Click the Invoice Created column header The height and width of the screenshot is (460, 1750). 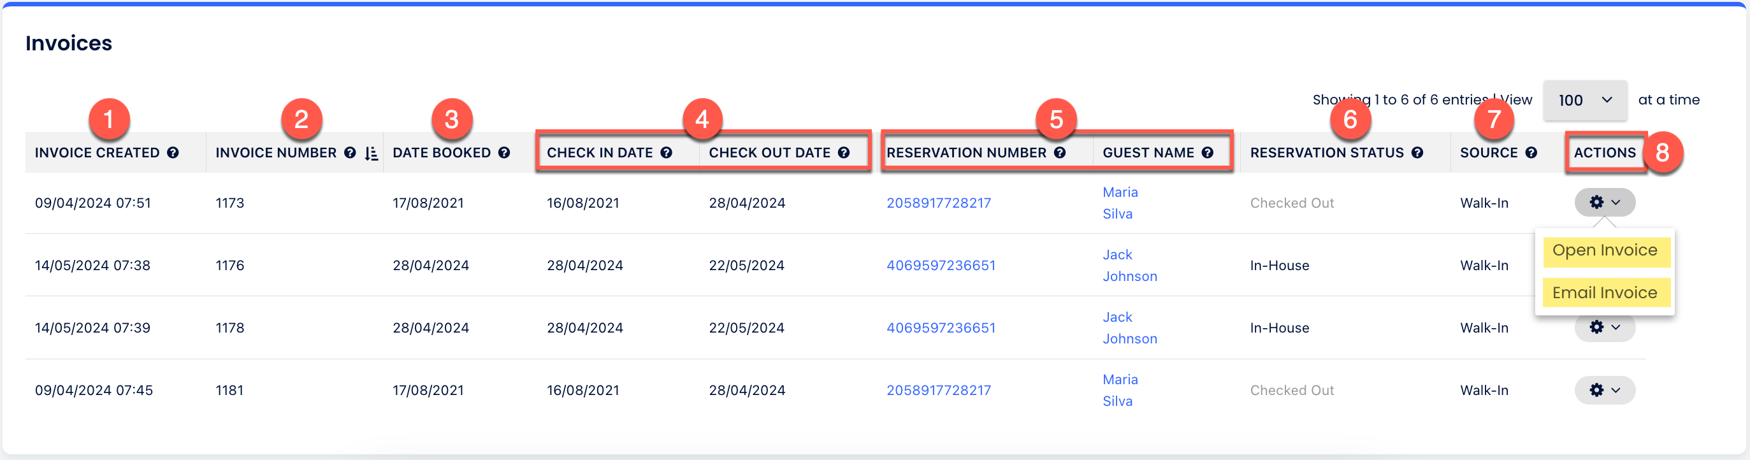point(97,153)
